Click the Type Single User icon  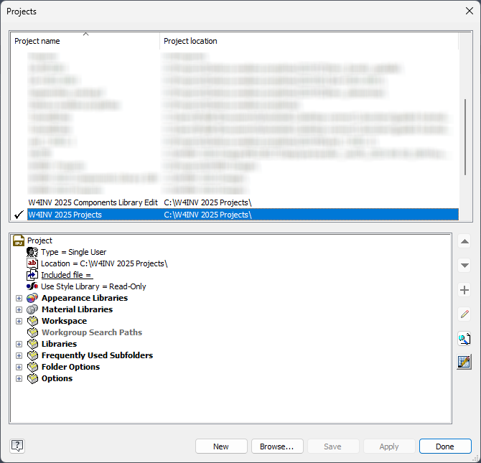32,252
